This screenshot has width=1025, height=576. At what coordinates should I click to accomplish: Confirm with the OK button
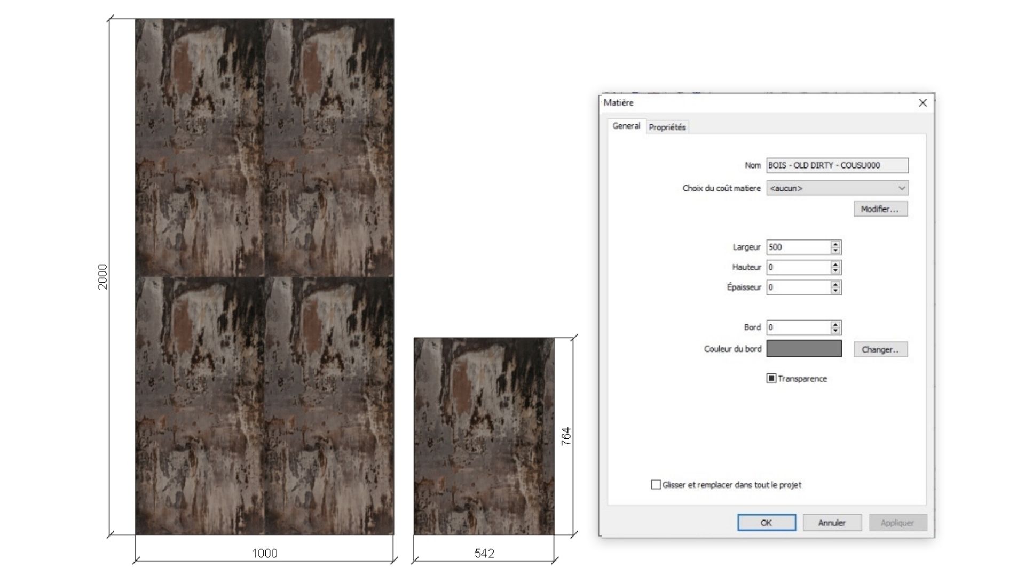pos(766,523)
